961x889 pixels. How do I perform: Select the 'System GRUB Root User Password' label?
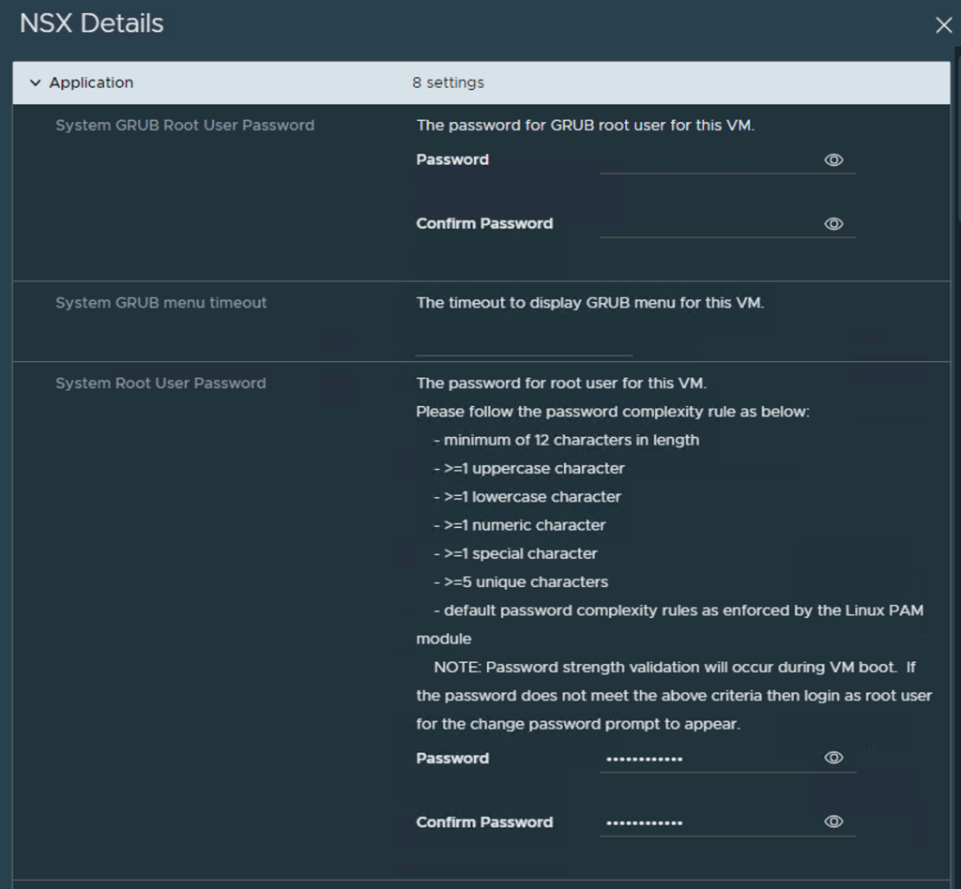pos(185,125)
